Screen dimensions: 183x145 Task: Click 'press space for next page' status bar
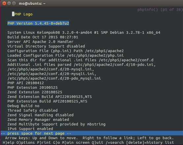coord(92,133)
